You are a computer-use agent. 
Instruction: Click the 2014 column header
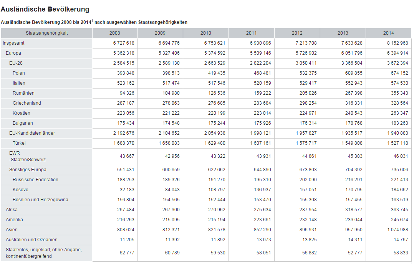tap(388, 33)
